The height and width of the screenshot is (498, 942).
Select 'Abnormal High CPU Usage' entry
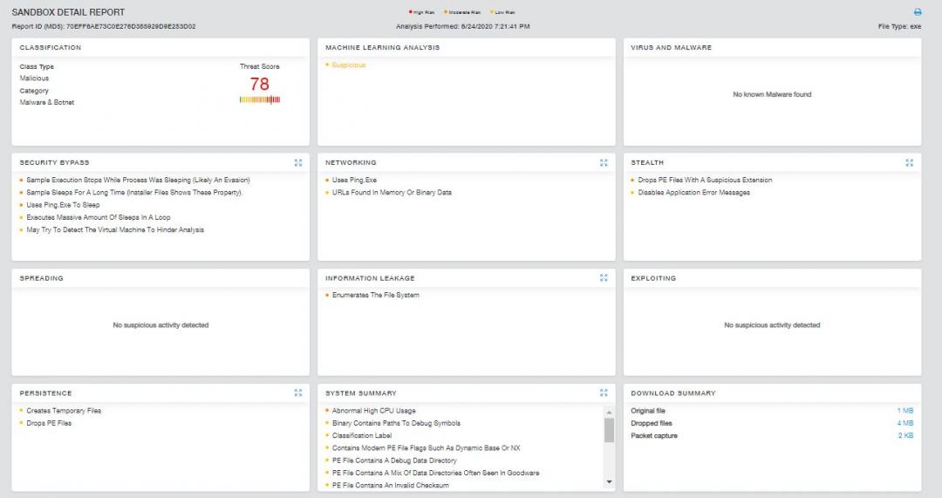tap(373, 411)
